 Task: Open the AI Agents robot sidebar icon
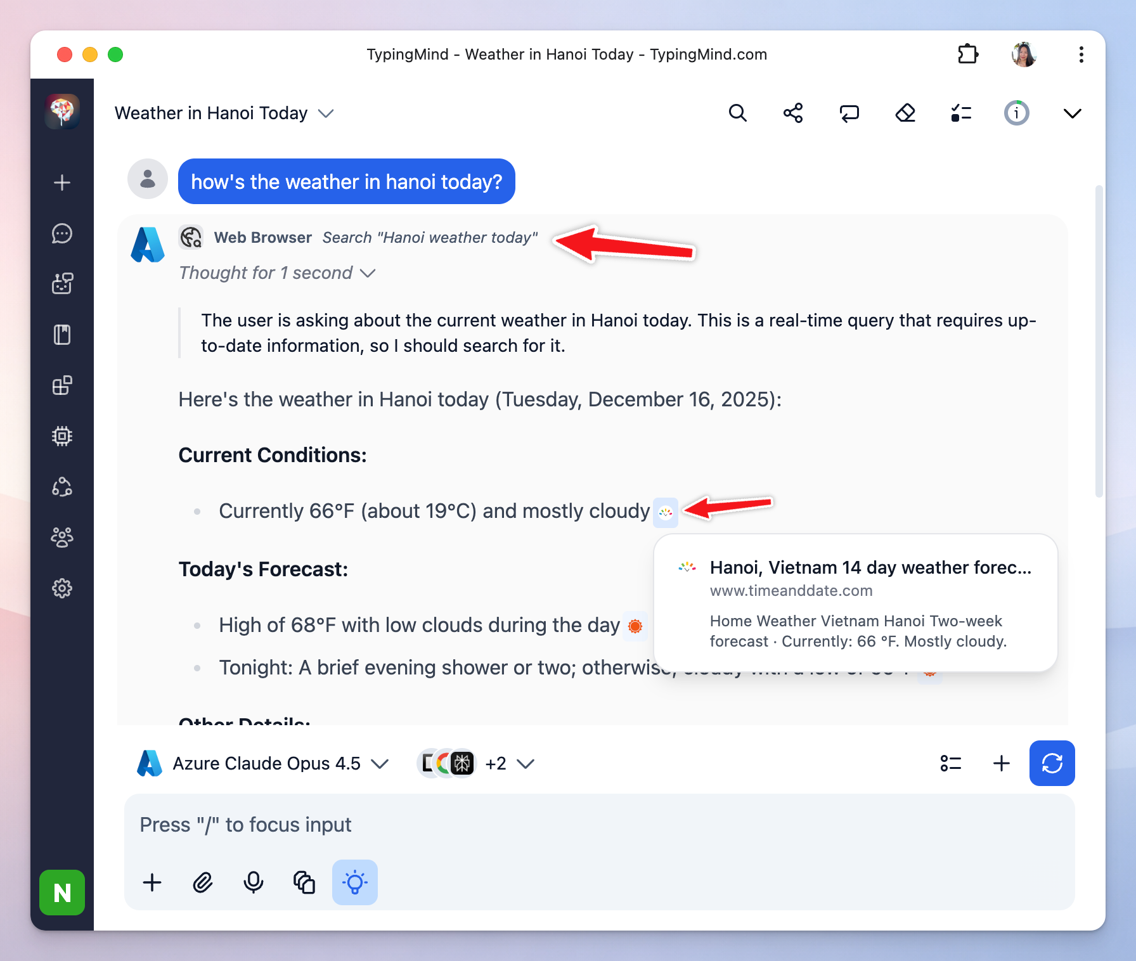pos(62,284)
